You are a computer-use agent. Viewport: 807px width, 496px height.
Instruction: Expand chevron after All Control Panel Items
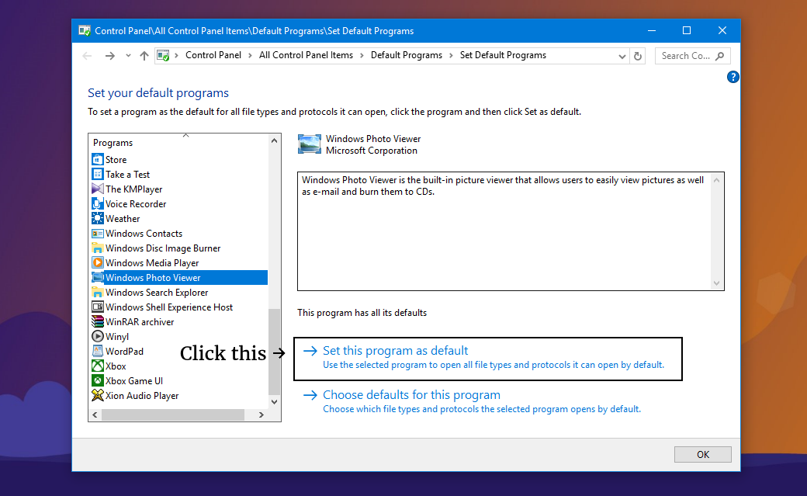pyautogui.click(x=362, y=56)
